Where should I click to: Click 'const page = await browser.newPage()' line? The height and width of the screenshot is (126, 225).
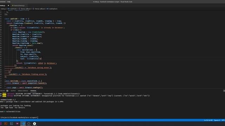[25, 87]
